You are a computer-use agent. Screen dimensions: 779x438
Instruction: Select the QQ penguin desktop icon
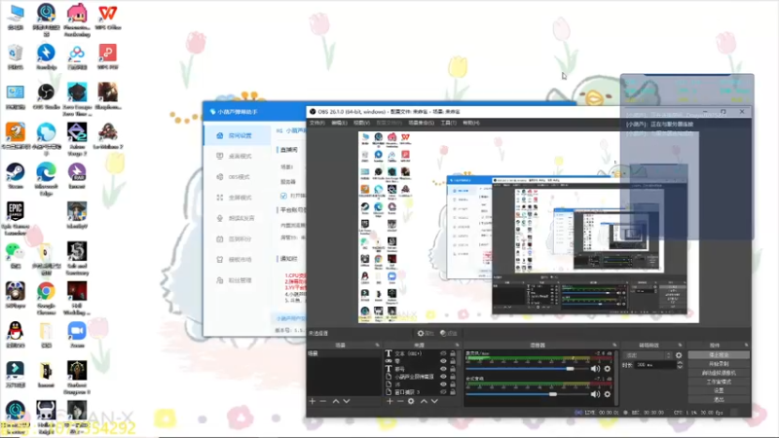pyautogui.click(x=16, y=335)
